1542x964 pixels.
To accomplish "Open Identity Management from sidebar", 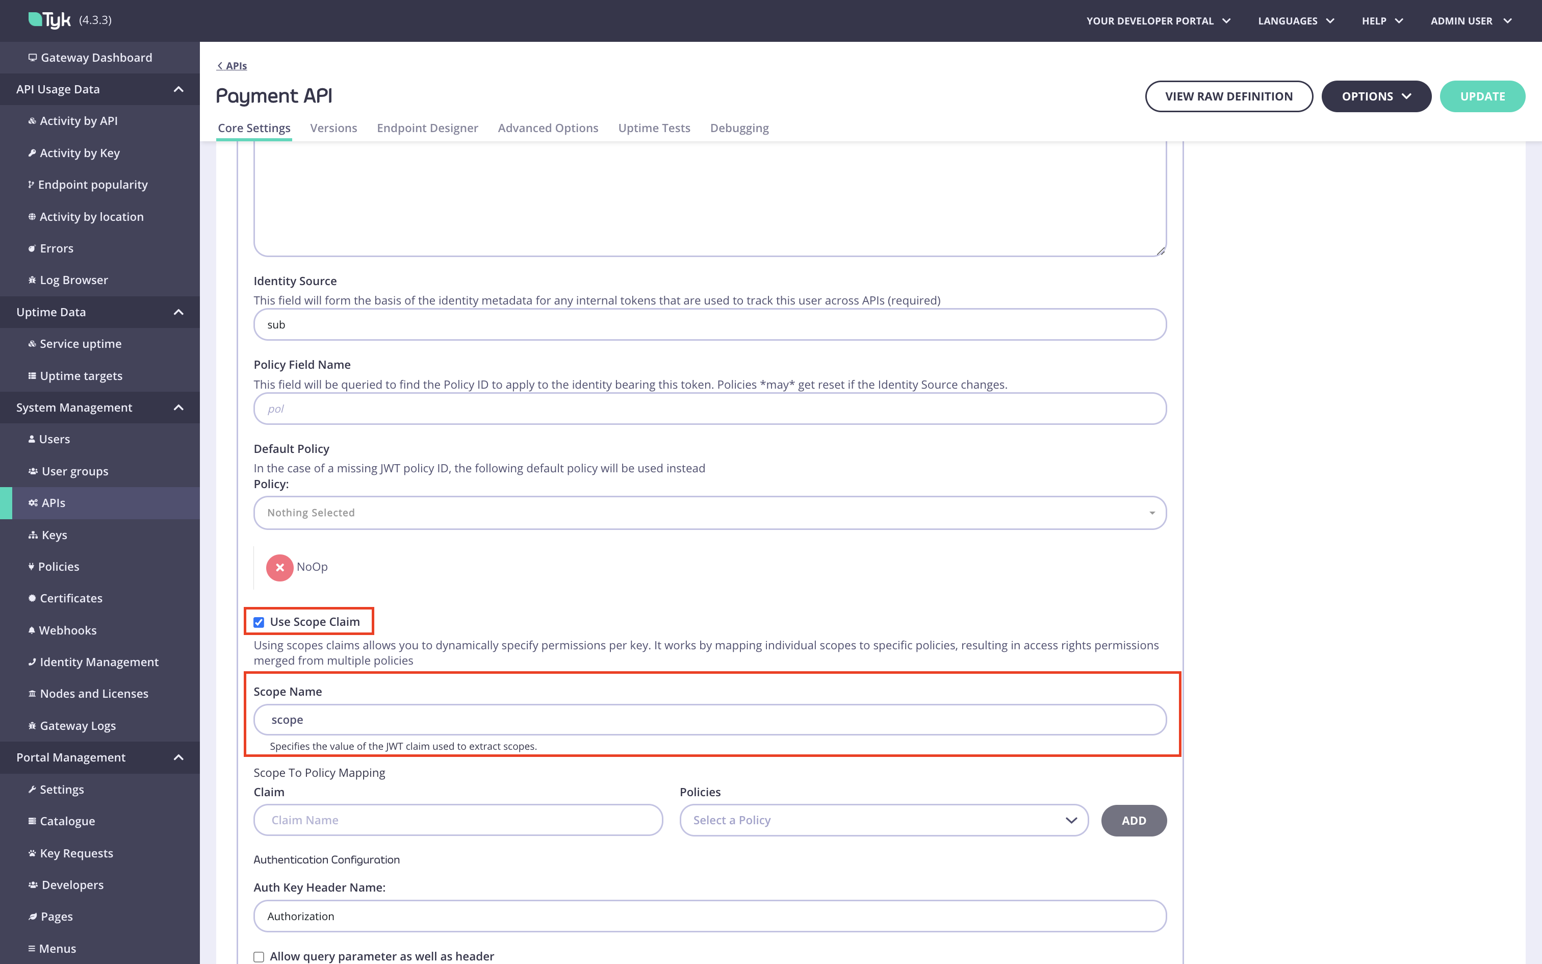I will tap(99, 662).
